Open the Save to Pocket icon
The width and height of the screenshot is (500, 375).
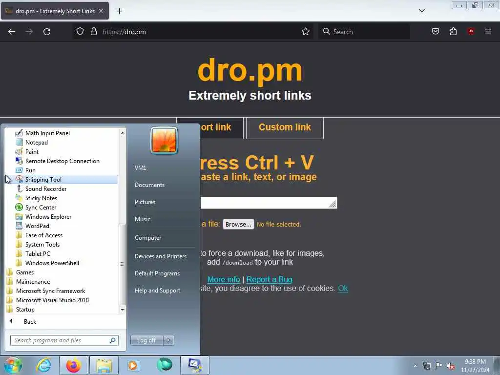pos(435,32)
